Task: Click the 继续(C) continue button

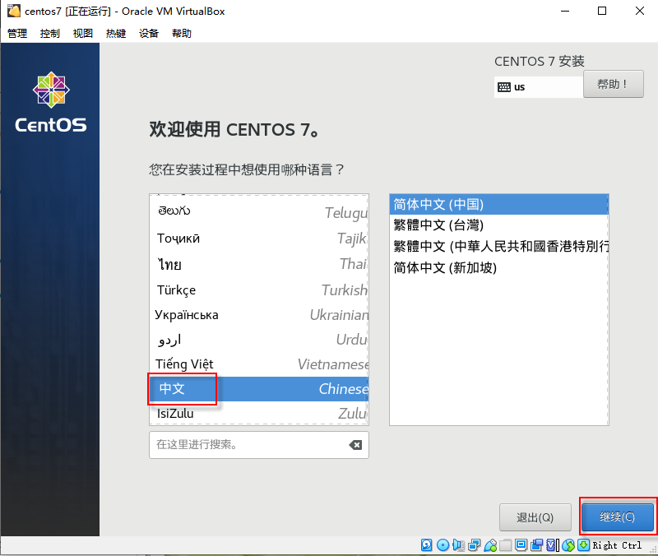Action: (x=618, y=517)
